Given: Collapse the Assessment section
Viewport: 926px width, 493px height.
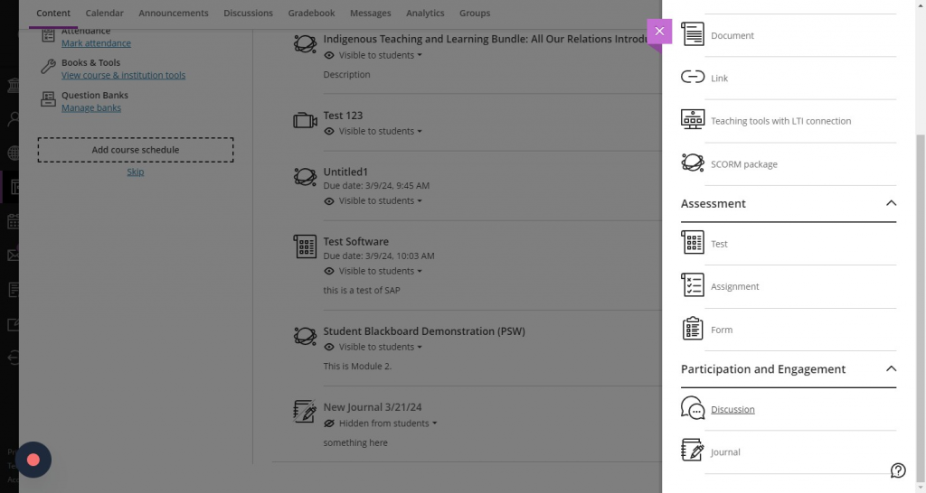Looking at the screenshot, I should point(891,203).
